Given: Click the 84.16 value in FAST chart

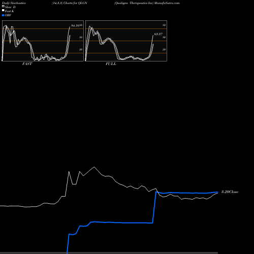Looking at the screenshot, I should [x=75, y=26].
